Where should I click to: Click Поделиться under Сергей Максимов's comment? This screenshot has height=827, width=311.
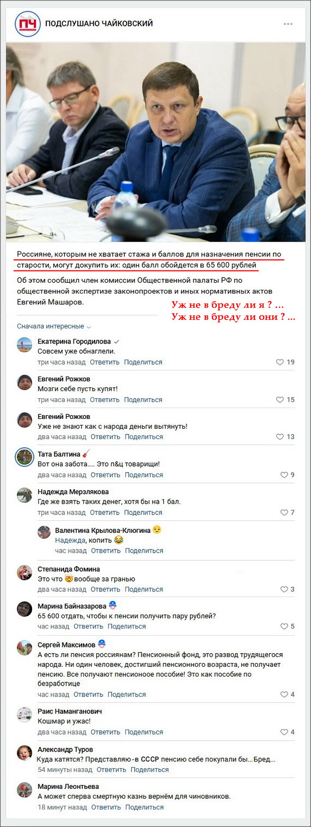point(126,694)
